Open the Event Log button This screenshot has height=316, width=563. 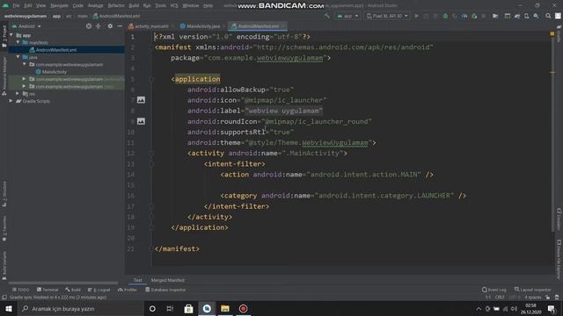[494, 290]
